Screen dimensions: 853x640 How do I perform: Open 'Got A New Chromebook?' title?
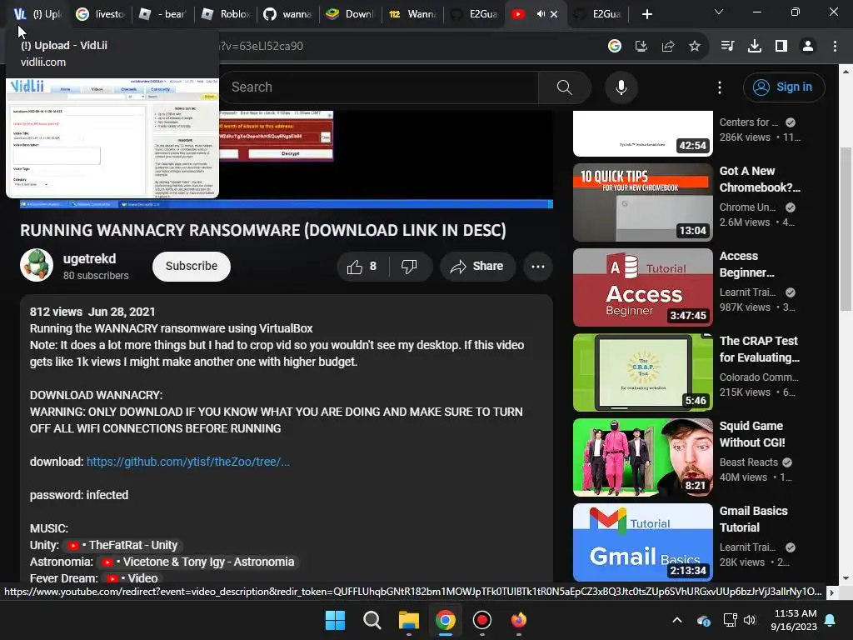[x=760, y=179]
